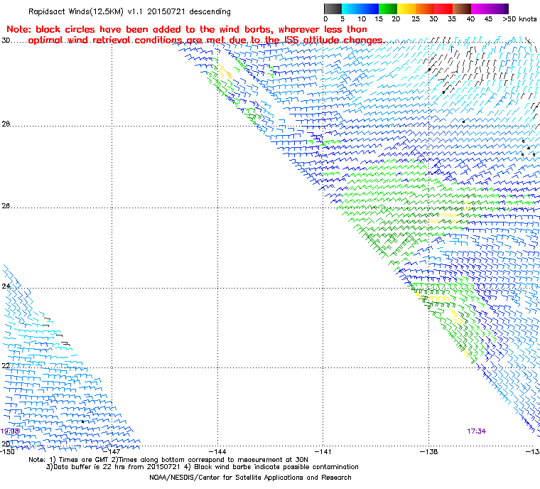Click the '3)Data buffer is 22 hrs' footer line
This screenshot has width=540, height=489.
(x=202, y=467)
